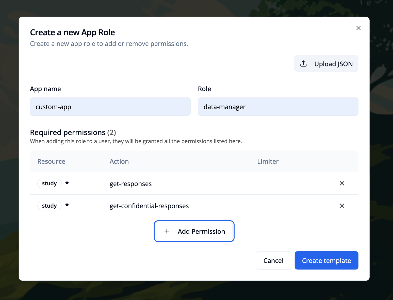This screenshot has height=300, width=393.
Task: Click the Action column header
Action: click(119, 161)
